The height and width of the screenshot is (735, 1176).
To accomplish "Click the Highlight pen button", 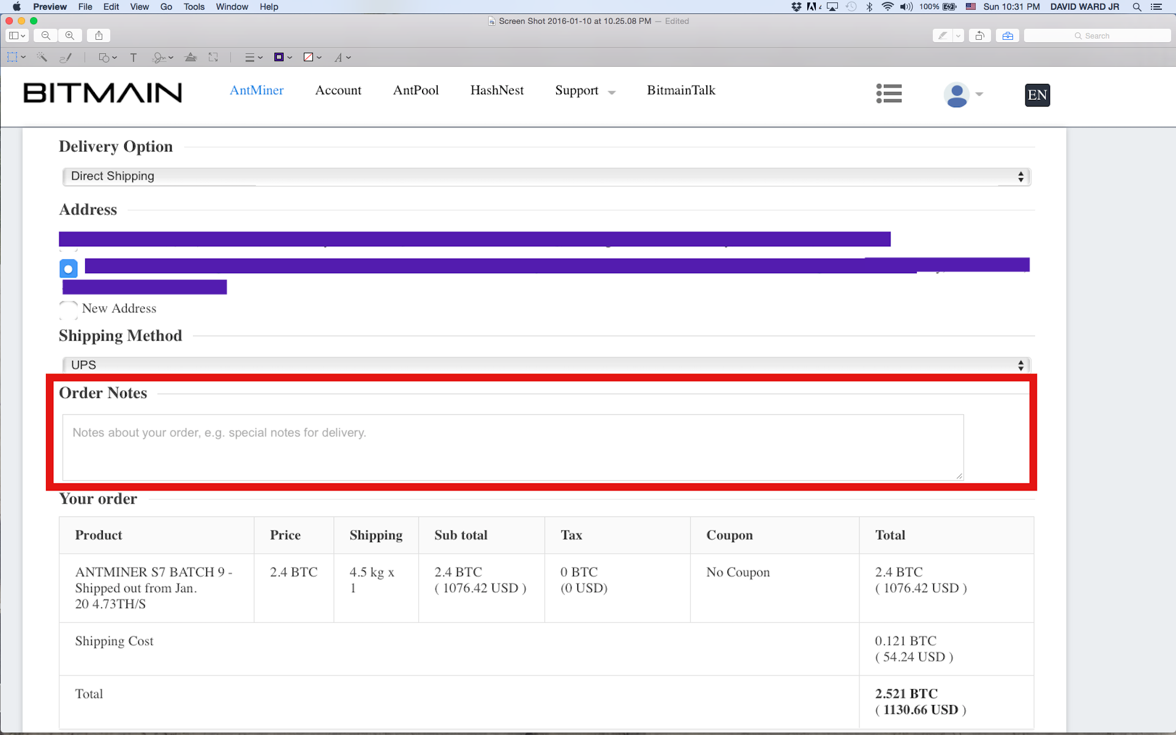I will [x=943, y=36].
